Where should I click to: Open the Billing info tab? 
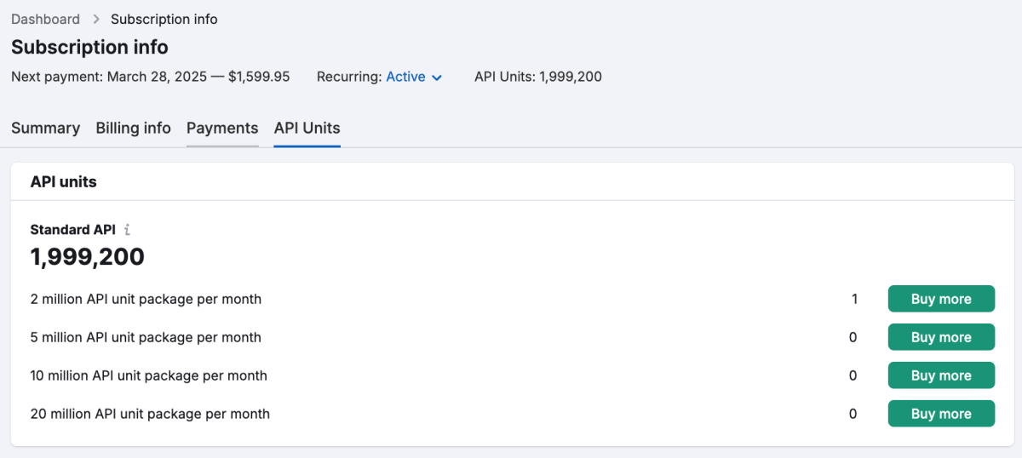133,128
